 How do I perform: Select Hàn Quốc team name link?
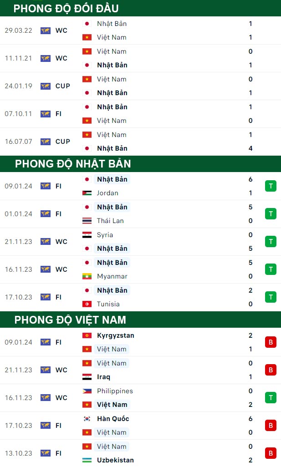click(113, 419)
